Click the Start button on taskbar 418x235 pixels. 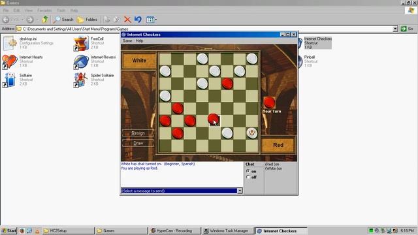[8, 230]
